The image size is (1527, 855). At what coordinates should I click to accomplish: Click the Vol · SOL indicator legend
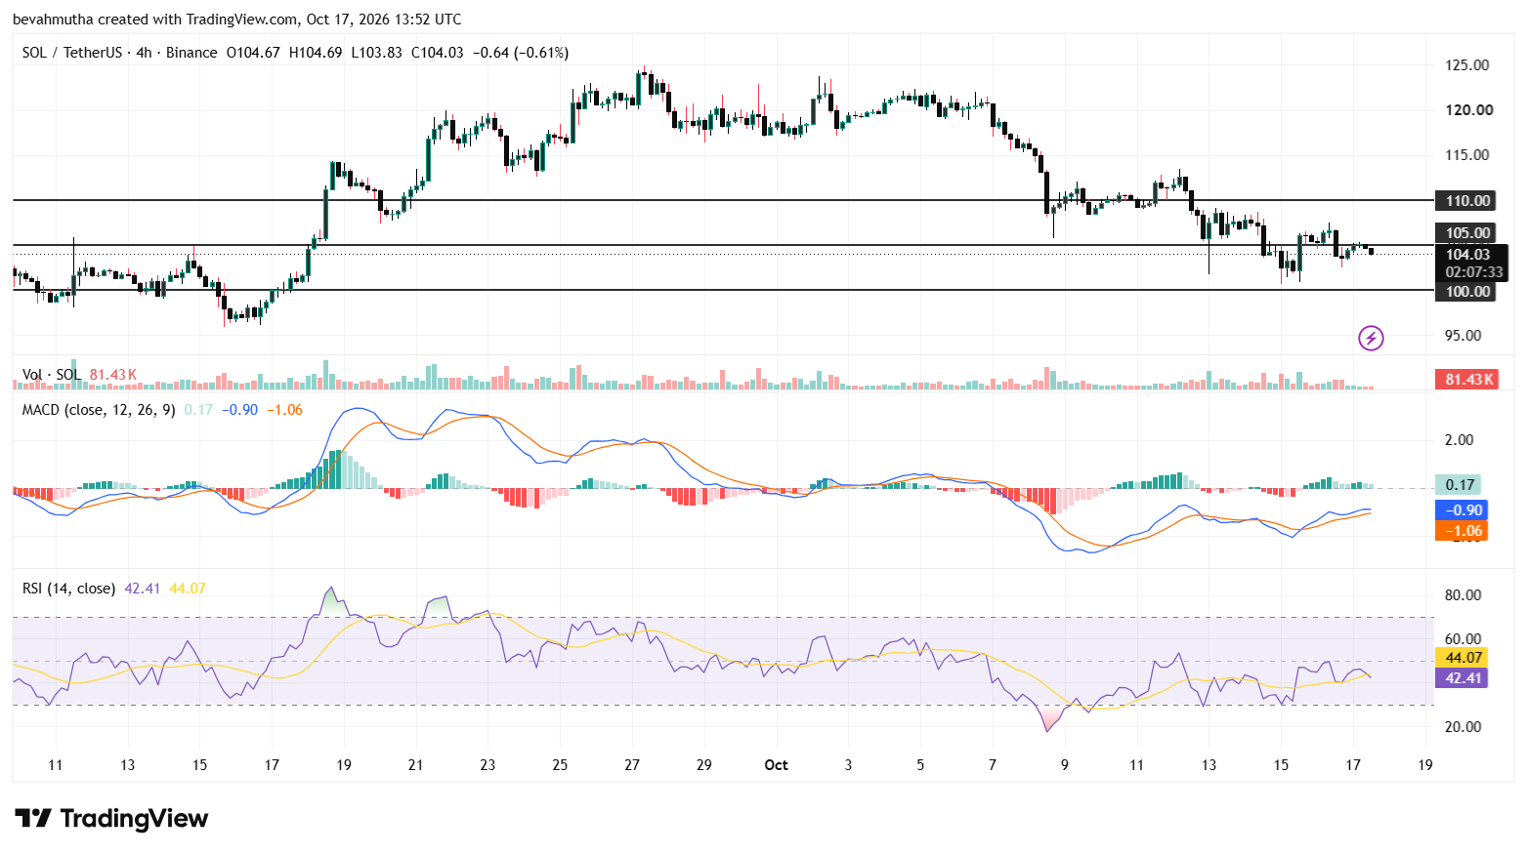tap(52, 375)
